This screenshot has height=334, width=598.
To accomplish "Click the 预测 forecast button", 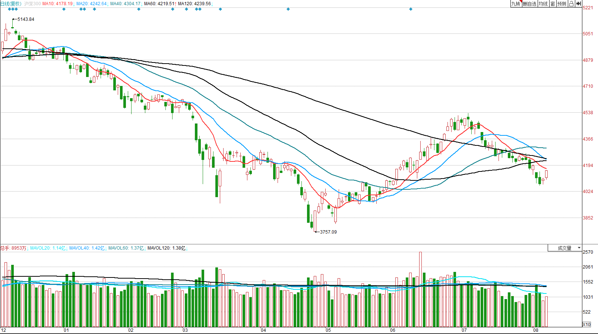I will pyautogui.click(x=562, y=4).
